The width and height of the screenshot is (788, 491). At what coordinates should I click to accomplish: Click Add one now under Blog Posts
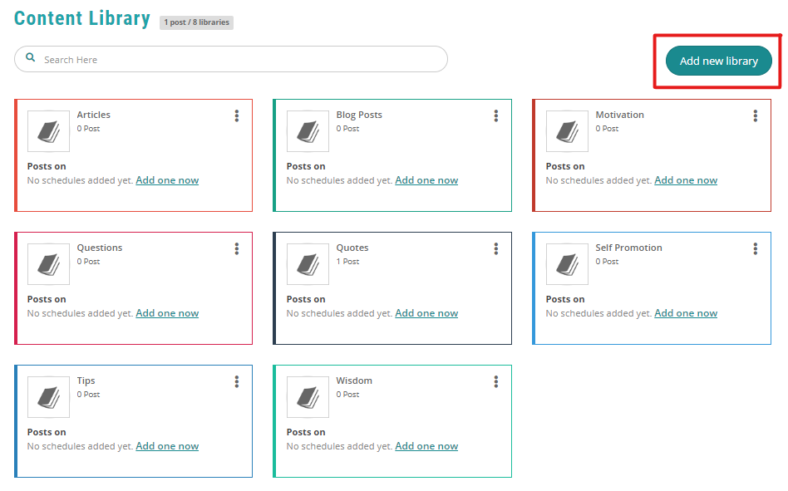pyautogui.click(x=426, y=180)
